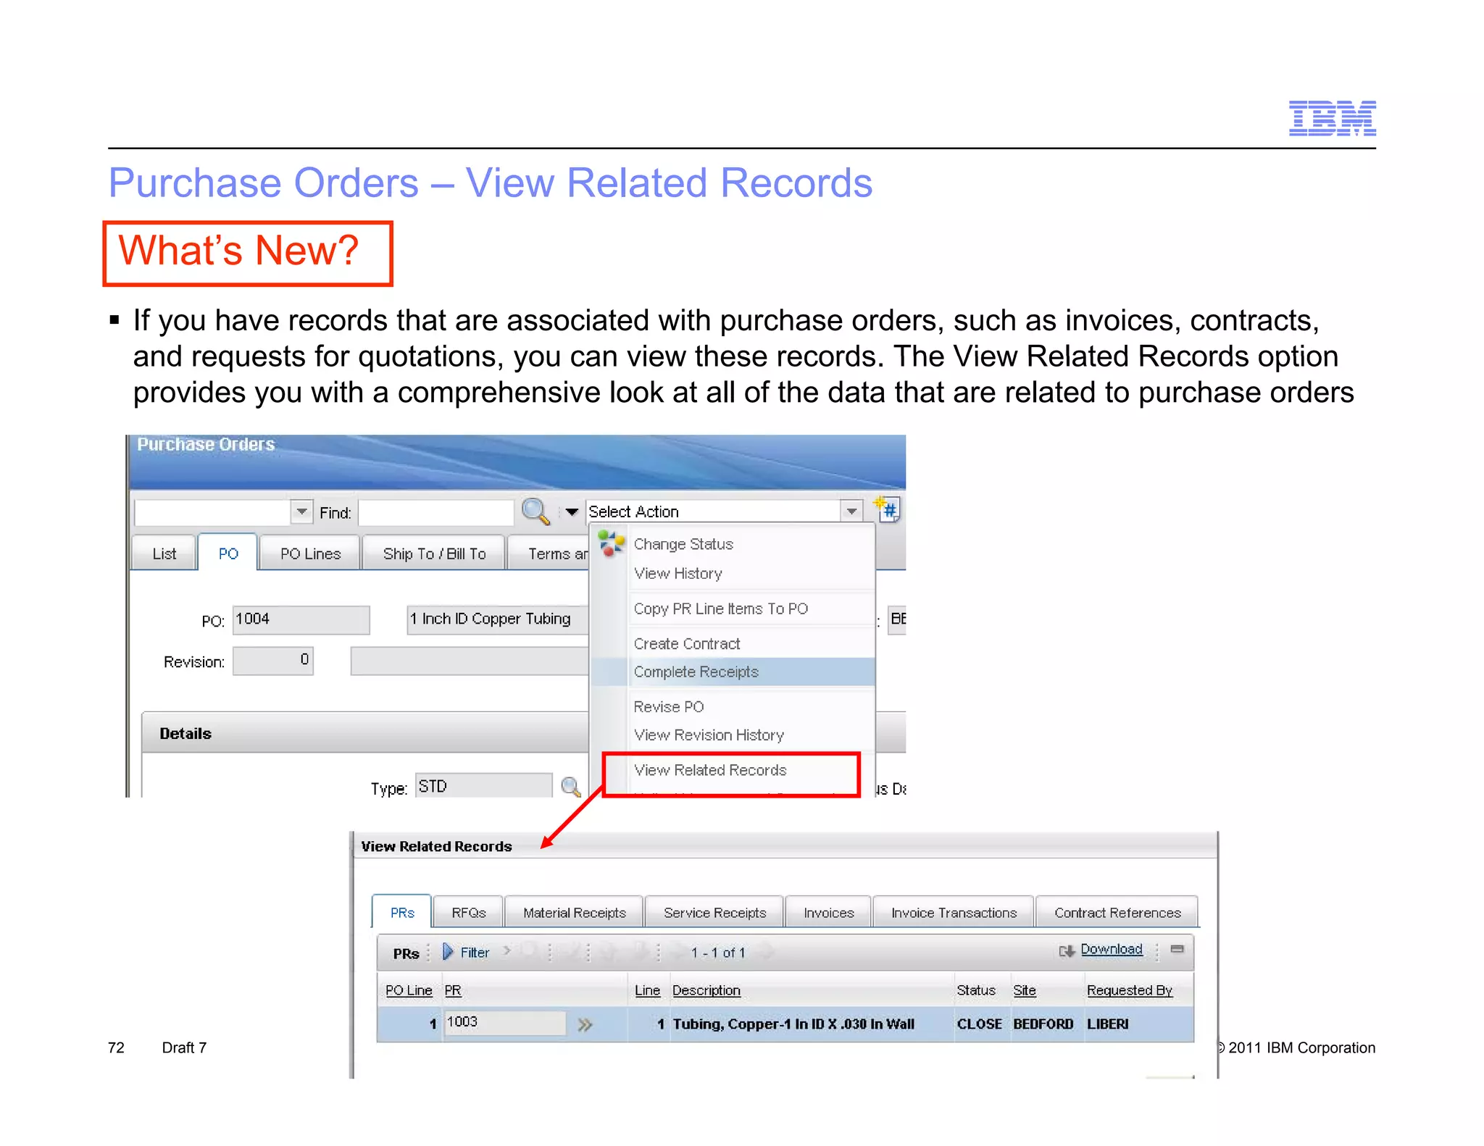The height and width of the screenshot is (1146, 1484).
Task: Switch to the RFQs tab
Action: [468, 913]
